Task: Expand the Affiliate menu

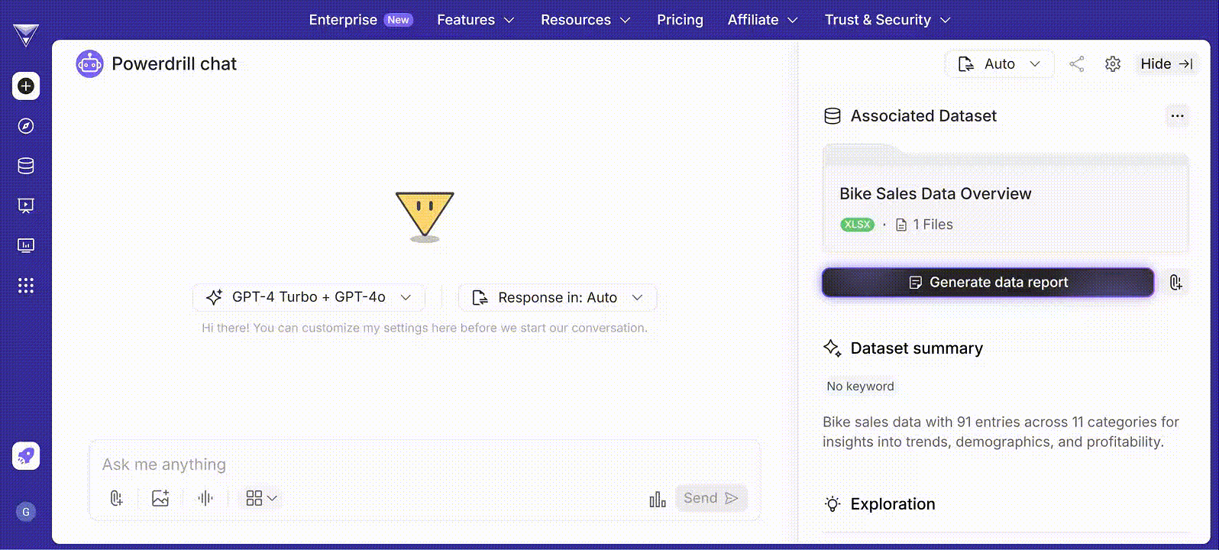Action: 763,20
